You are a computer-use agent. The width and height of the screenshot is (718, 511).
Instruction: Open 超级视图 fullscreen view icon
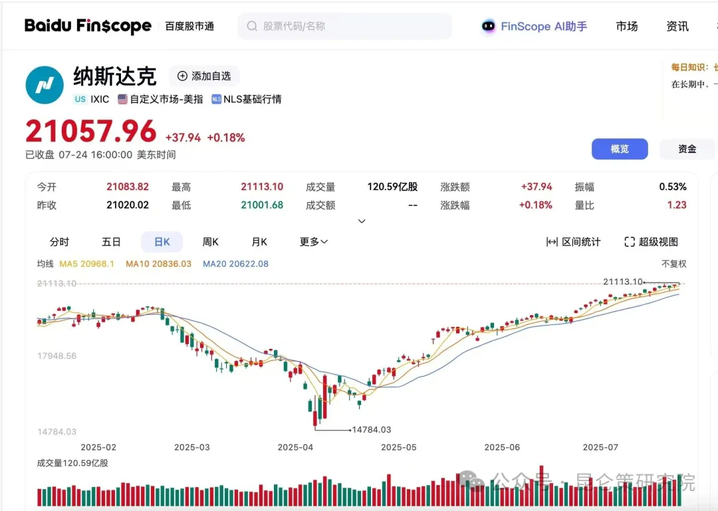tap(630, 242)
